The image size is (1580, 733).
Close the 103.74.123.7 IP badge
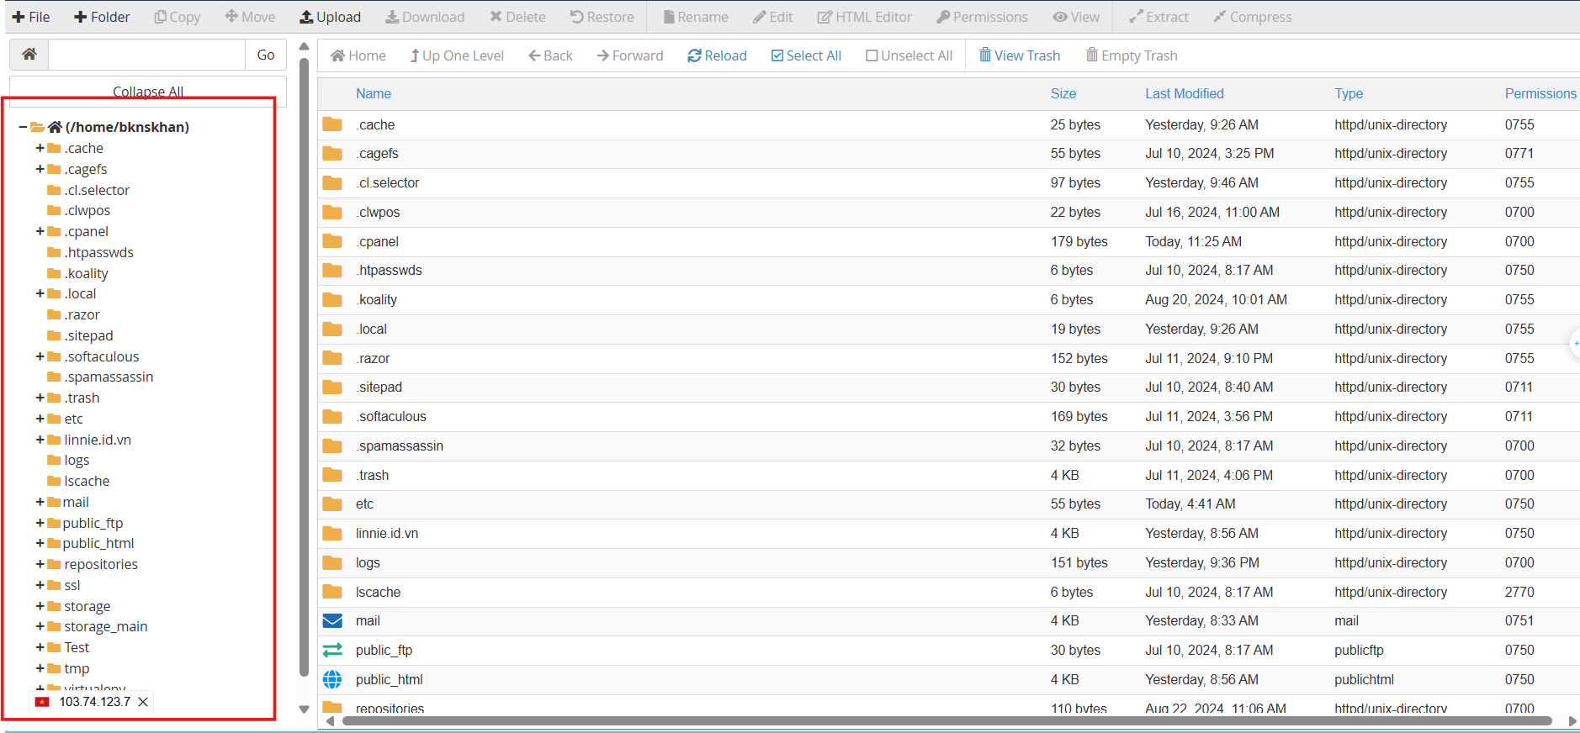pyautogui.click(x=143, y=702)
